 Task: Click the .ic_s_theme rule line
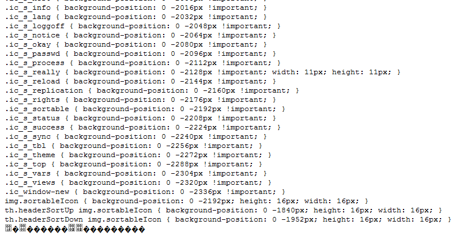[x=138, y=155]
